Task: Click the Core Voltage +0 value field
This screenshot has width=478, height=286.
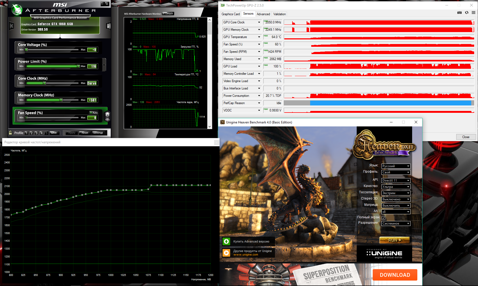Action: (92, 50)
